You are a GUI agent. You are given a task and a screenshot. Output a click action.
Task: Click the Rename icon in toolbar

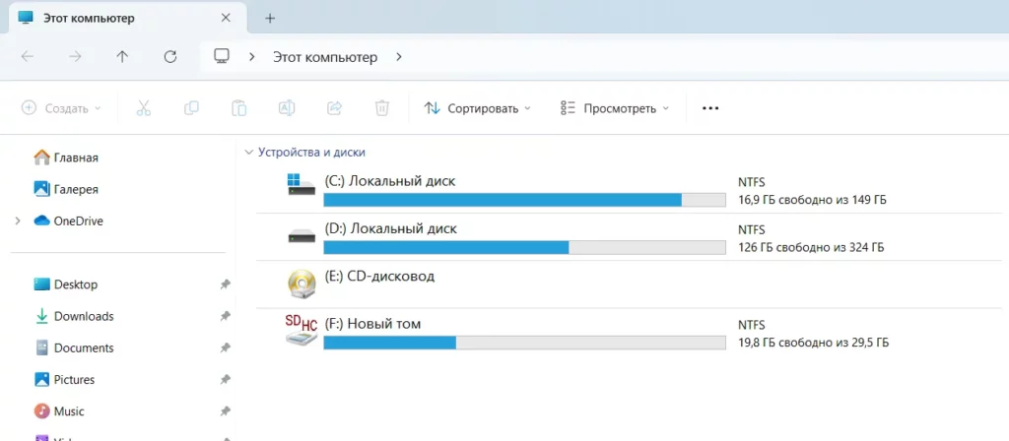pos(287,108)
